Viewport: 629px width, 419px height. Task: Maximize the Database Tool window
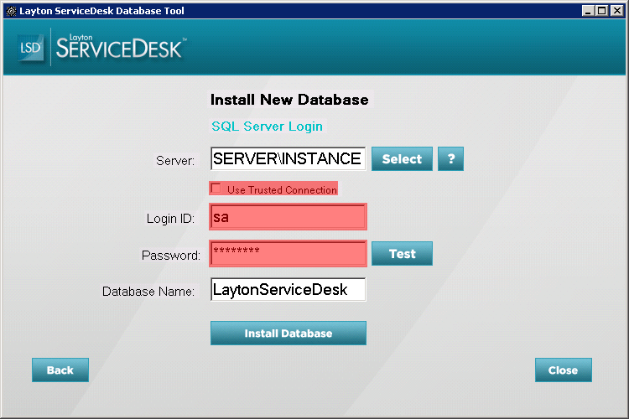(x=601, y=11)
